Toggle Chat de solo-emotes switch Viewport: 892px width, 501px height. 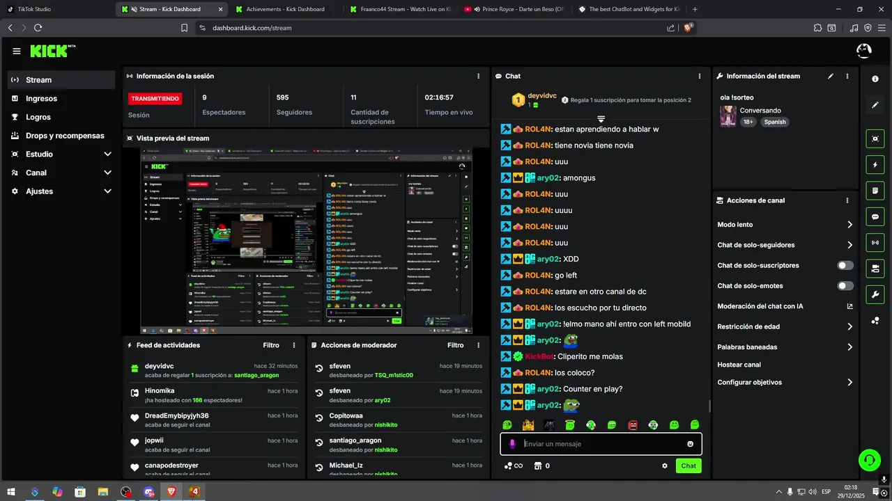[x=845, y=286]
